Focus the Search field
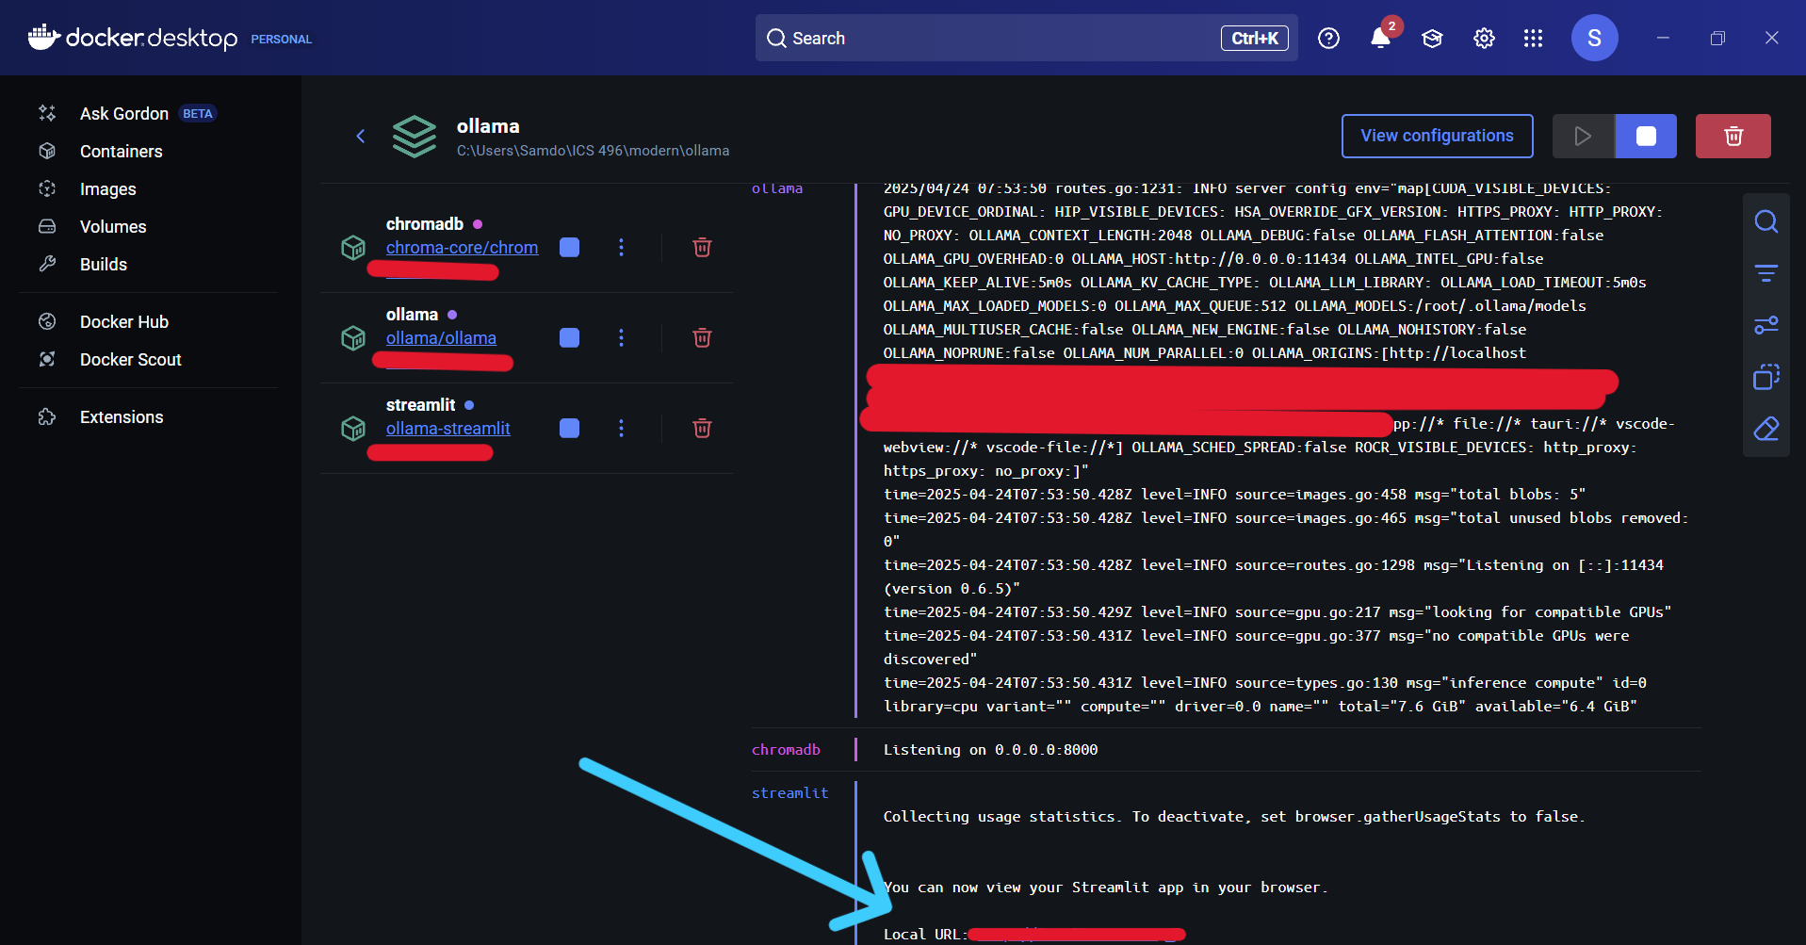Image resolution: width=1806 pixels, height=945 pixels. [1026, 38]
